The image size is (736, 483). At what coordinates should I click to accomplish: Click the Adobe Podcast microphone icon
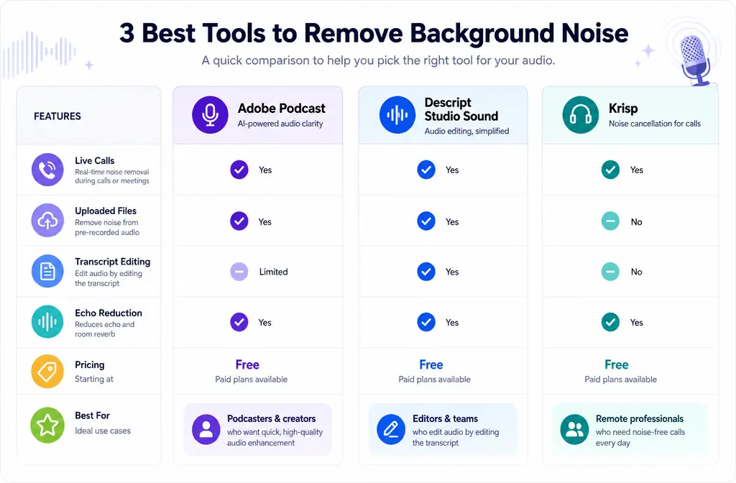point(210,115)
